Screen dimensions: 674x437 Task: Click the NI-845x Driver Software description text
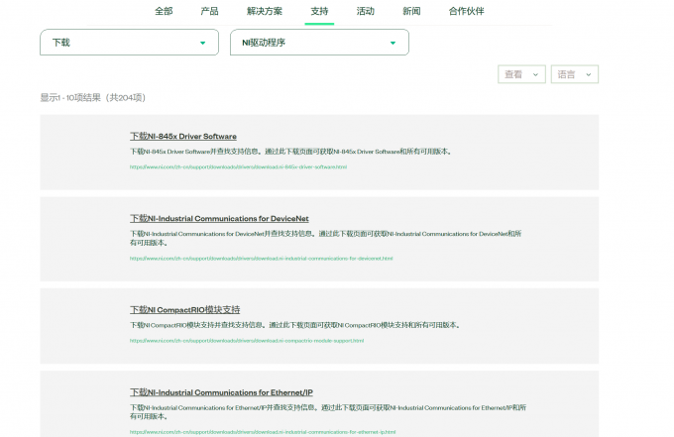point(290,152)
